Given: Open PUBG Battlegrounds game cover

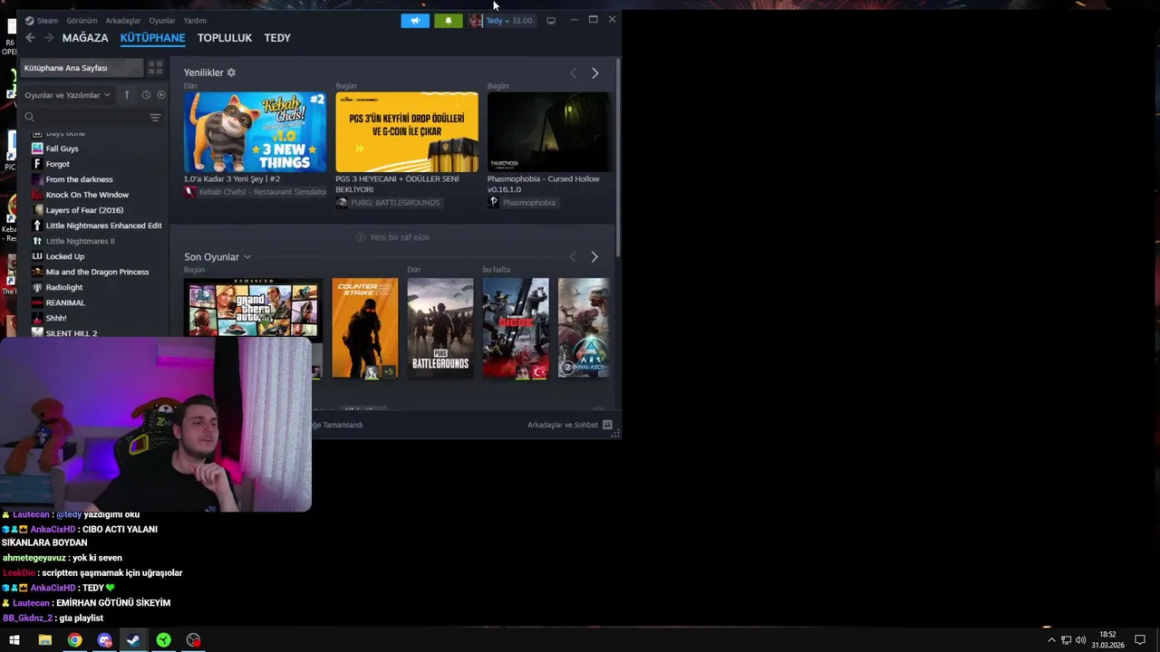Looking at the screenshot, I should [440, 328].
